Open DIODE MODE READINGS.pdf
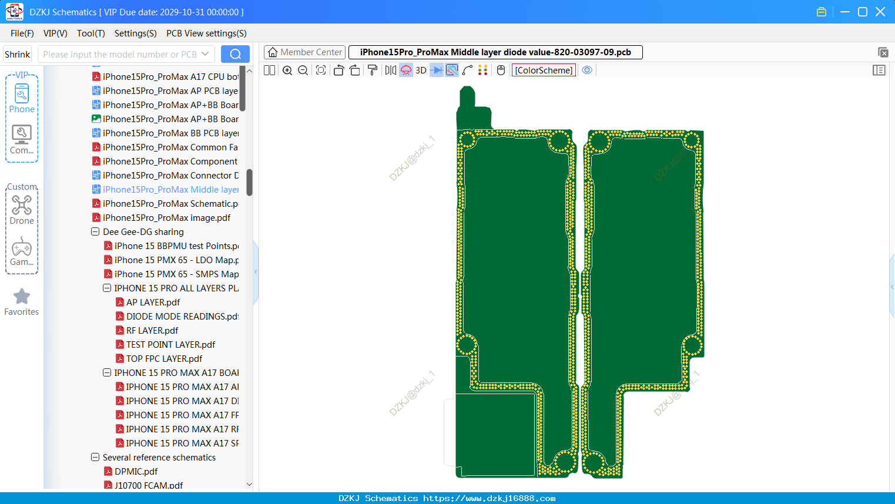This screenshot has height=504, width=895. point(177,316)
